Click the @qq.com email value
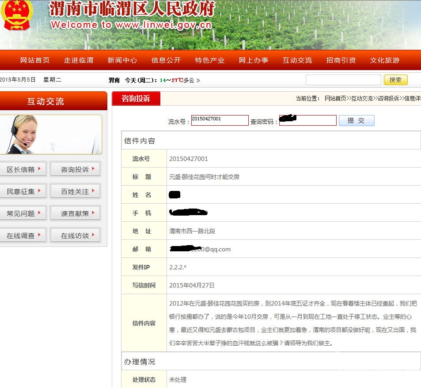Image resolution: width=421 pixels, height=388 pixels. (x=200, y=249)
